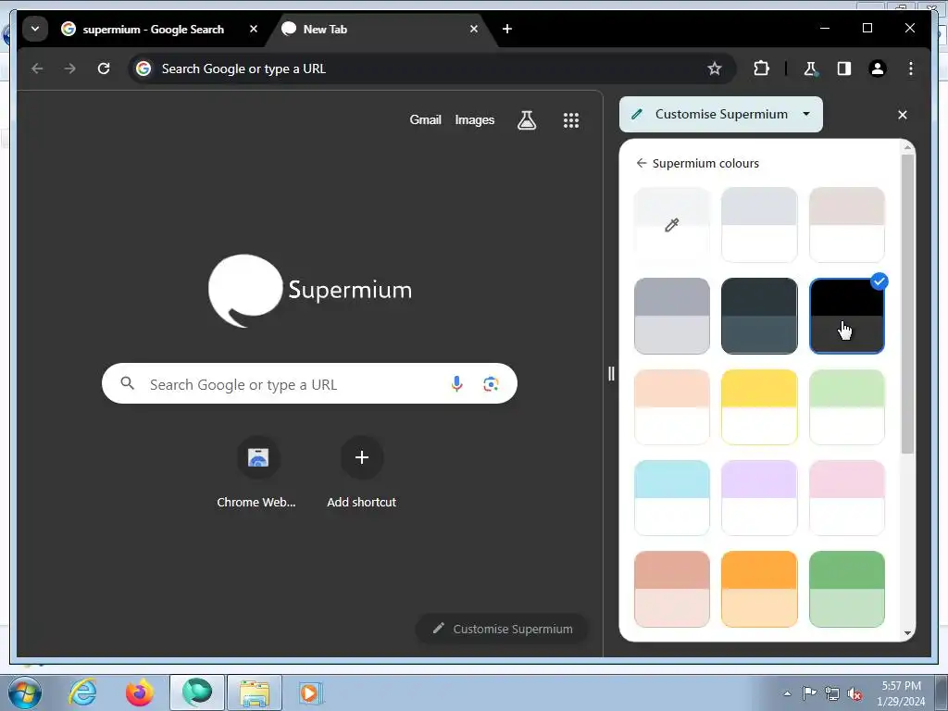The width and height of the screenshot is (948, 711).
Task: Close the Customise Supermium side panel
Action: [902, 114]
